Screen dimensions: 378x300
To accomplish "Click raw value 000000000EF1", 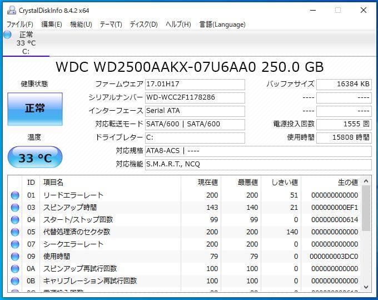I will tap(335, 207).
